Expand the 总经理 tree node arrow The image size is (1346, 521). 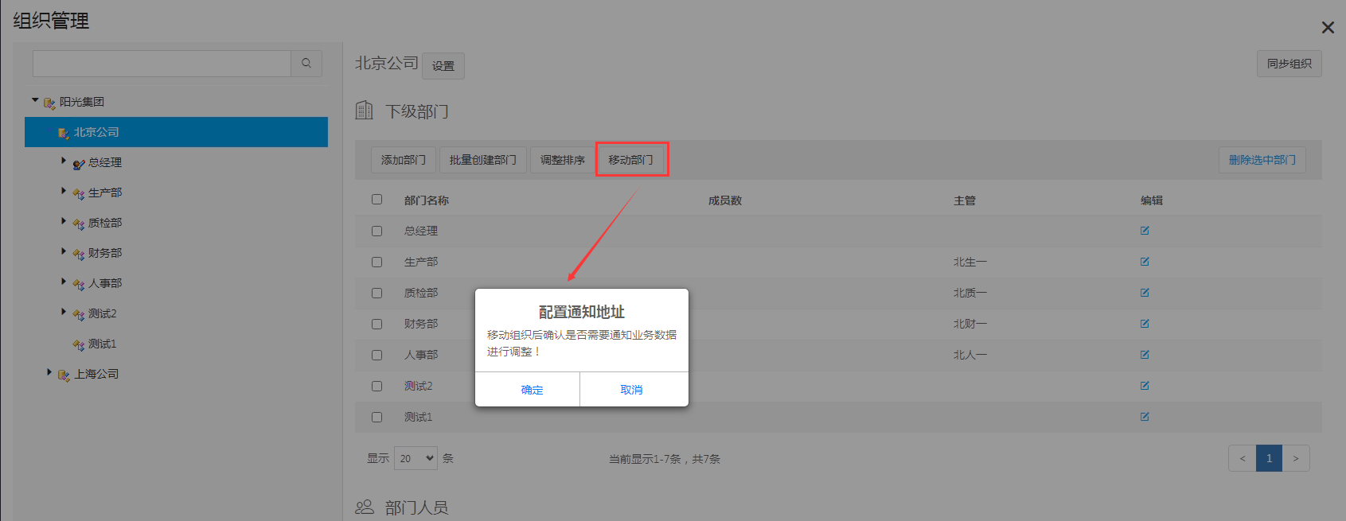pyautogui.click(x=64, y=161)
